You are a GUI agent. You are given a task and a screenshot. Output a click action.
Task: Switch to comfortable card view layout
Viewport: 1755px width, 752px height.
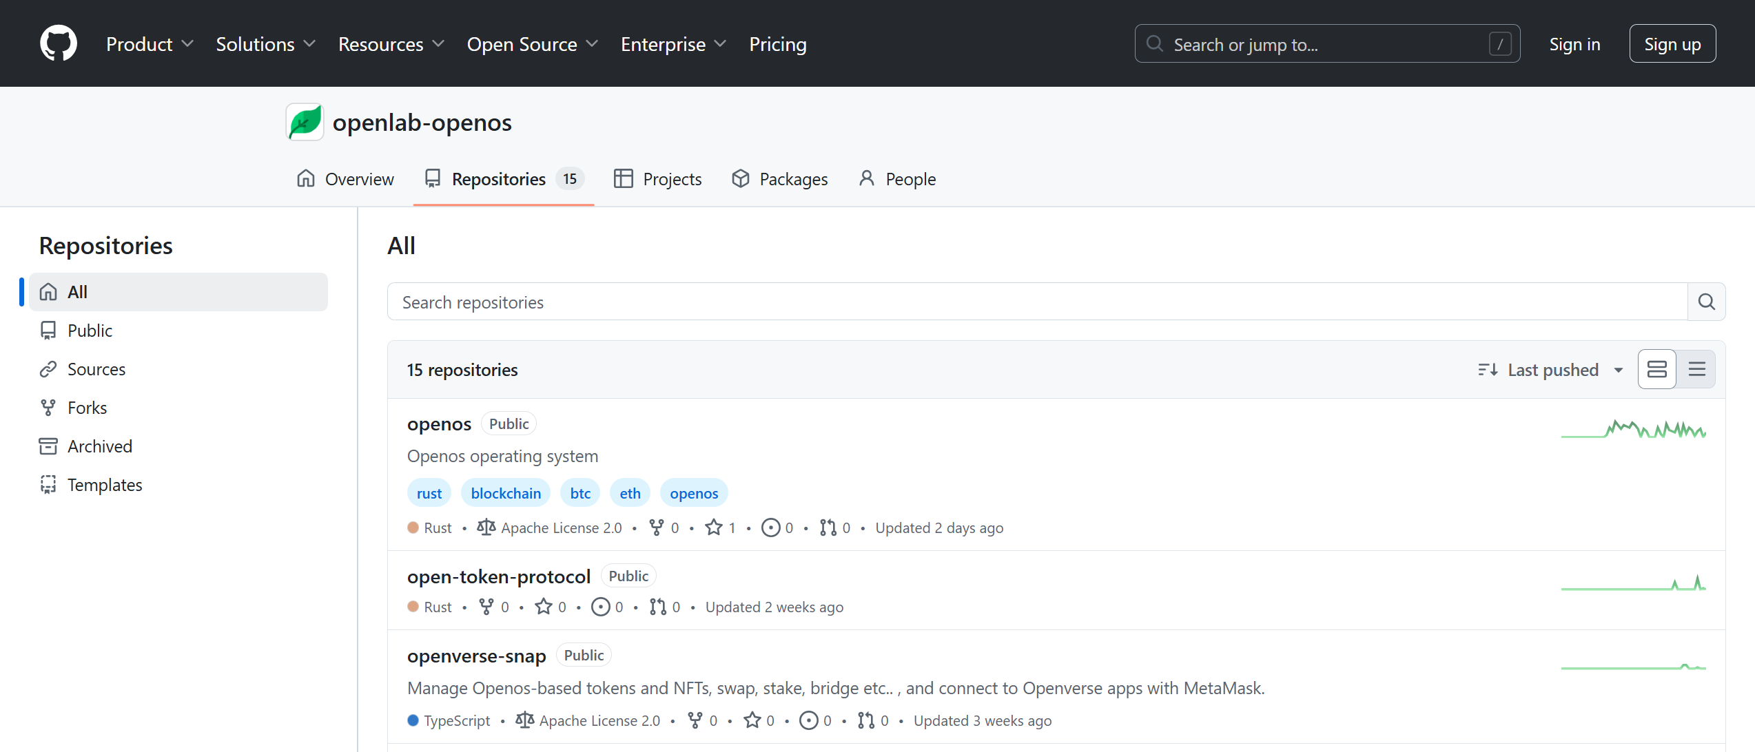(1656, 370)
